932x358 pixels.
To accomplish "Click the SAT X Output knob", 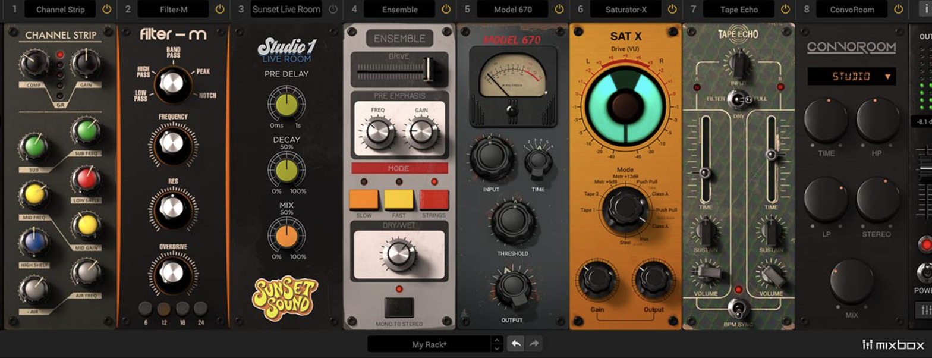I will 653,280.
